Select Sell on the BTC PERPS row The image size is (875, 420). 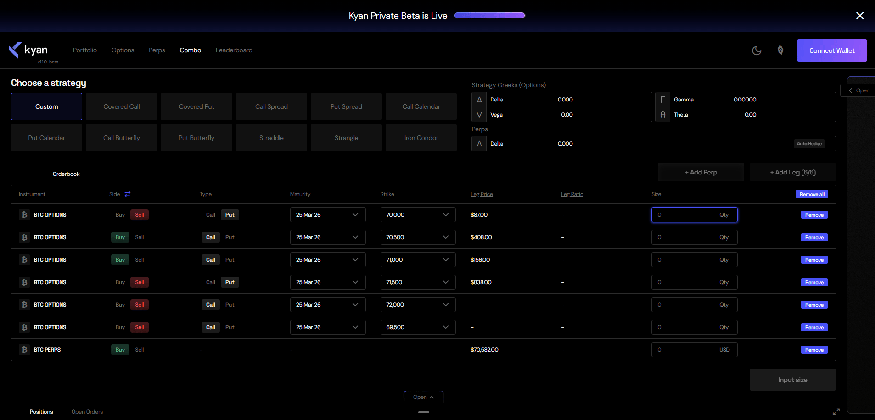point(140,350)
